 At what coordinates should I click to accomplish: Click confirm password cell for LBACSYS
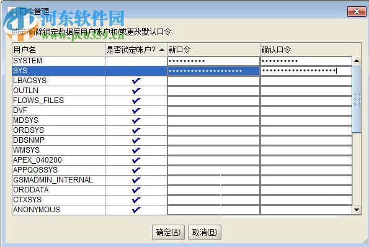click(x=306, y=81)
